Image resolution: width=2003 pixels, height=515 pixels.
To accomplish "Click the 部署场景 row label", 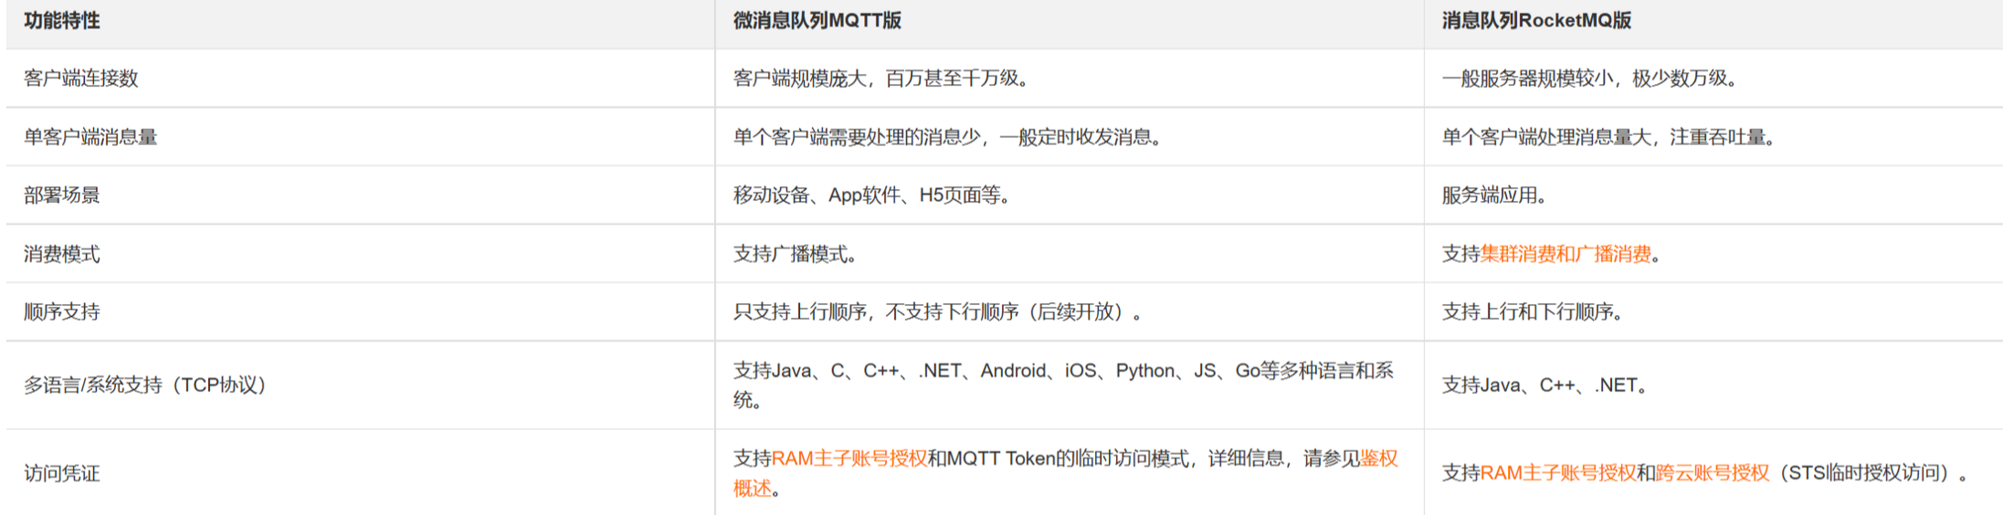I will 62,195.
